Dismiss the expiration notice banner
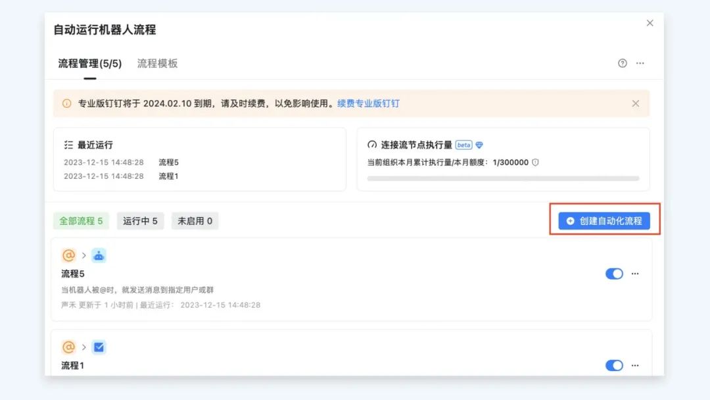The image size is (710, 400). point(635,104)
